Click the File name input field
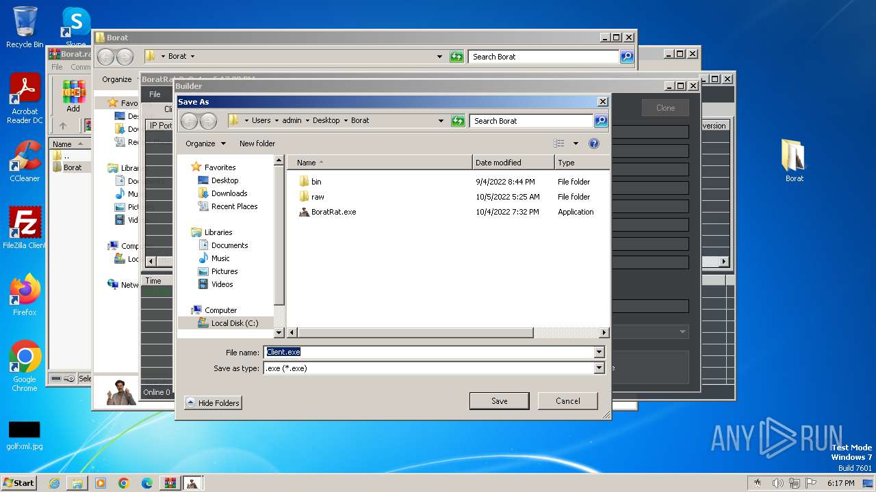The height and width of the screenshot is (492, 876). [428, 352]
